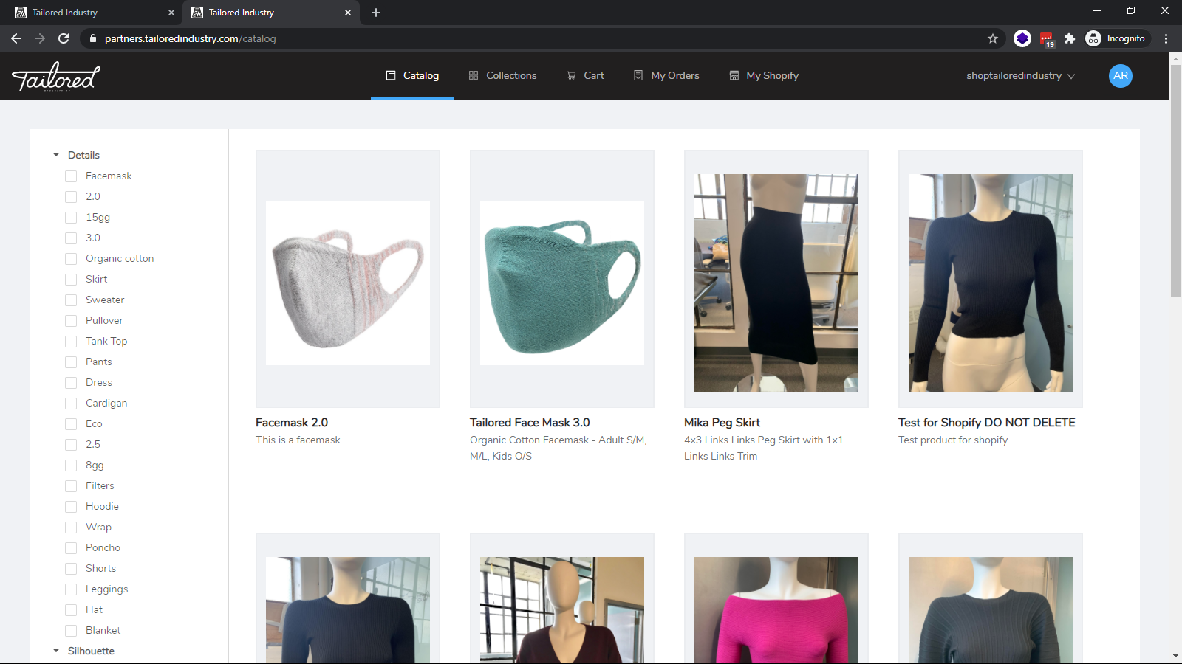Open the Tailored Face Mask 3.0 title
The image size is (1182, 664).
click(530, 423)
